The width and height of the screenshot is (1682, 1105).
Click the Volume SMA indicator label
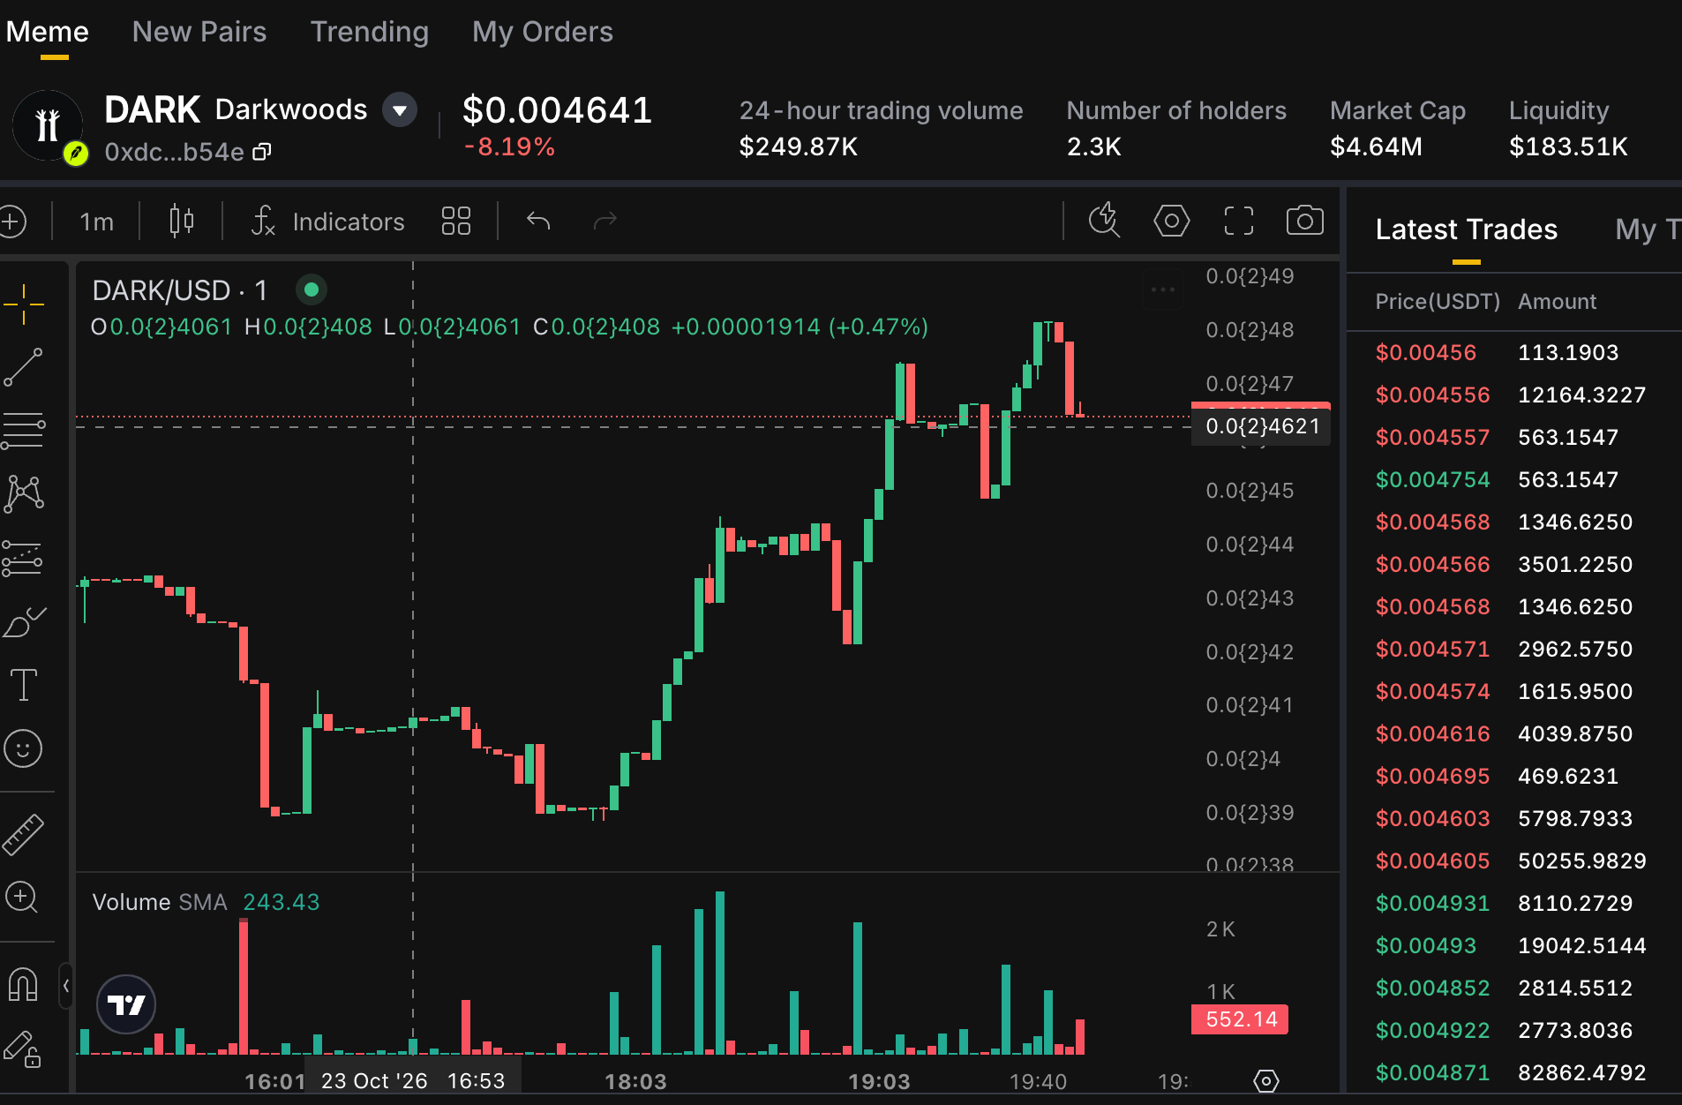[x=160, y=902]
